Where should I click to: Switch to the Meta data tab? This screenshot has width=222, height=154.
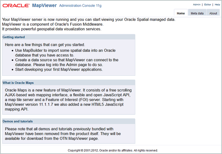point(197,13)
